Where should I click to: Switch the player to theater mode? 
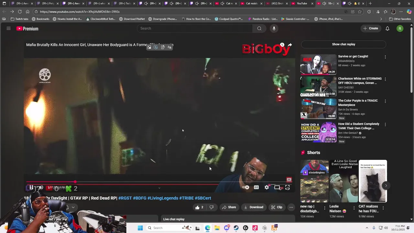(277, 187)
